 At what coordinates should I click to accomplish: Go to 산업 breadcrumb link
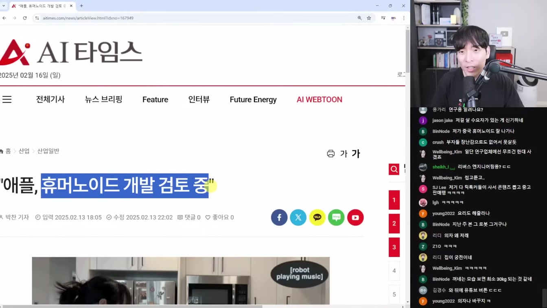point(24,151)
